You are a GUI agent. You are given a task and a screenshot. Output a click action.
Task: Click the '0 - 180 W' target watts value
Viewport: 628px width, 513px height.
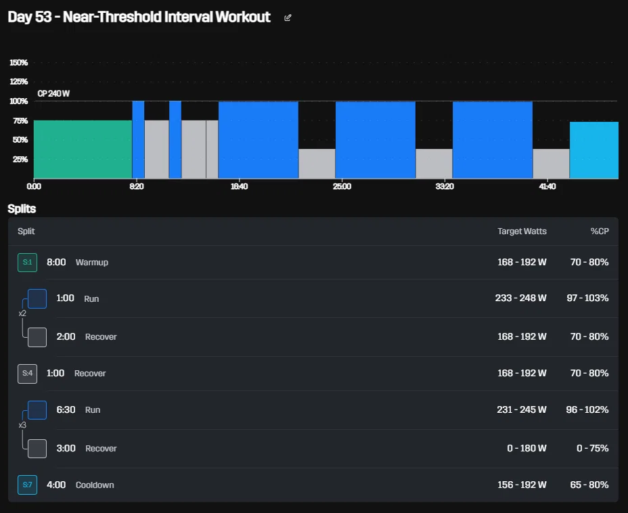(x=526, y=448)
